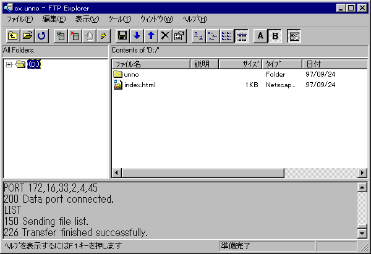Click the open folder connect icon
The height and width of the screenshot is (254, 371).
tap(27, 36)
